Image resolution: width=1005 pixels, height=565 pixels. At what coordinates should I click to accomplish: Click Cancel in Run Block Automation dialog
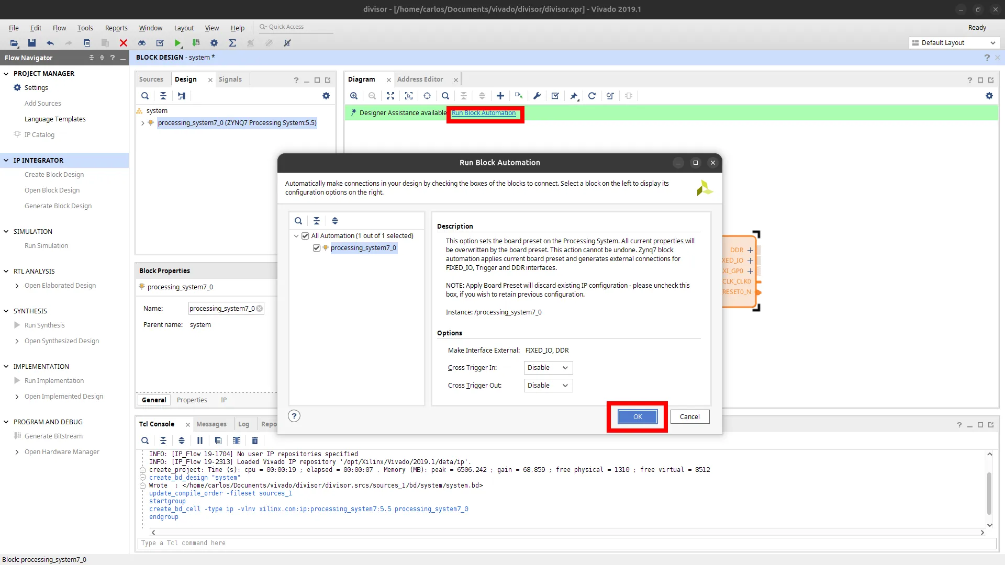coord(689,417)
